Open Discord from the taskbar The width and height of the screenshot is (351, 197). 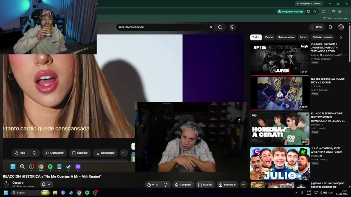coord(63,193)
